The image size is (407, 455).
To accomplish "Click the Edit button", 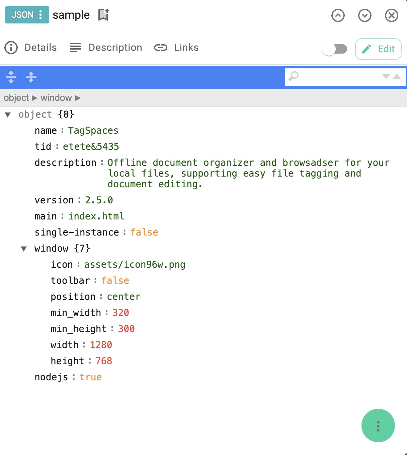I will [x=378, y=49].
